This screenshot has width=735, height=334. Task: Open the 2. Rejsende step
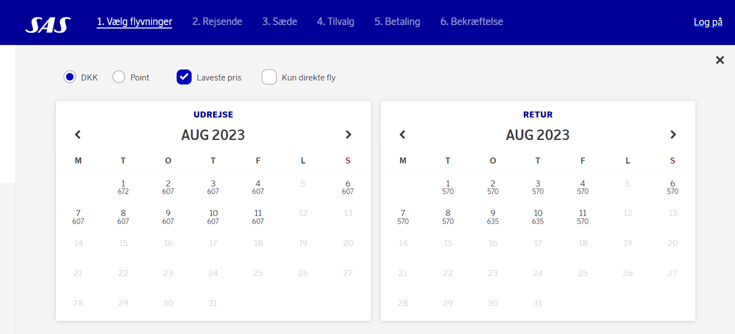[x=217, y=22]
